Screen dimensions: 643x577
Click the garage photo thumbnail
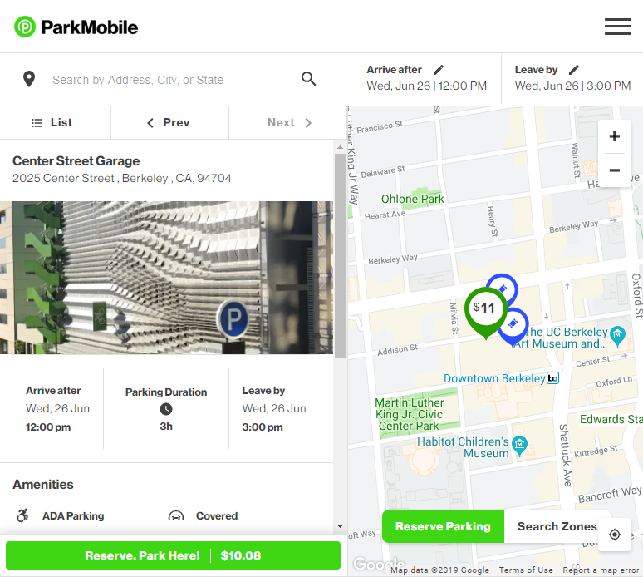click(x=166, y=278)
